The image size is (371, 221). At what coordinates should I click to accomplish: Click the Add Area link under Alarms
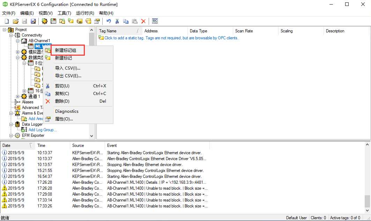tap(36, 119)
